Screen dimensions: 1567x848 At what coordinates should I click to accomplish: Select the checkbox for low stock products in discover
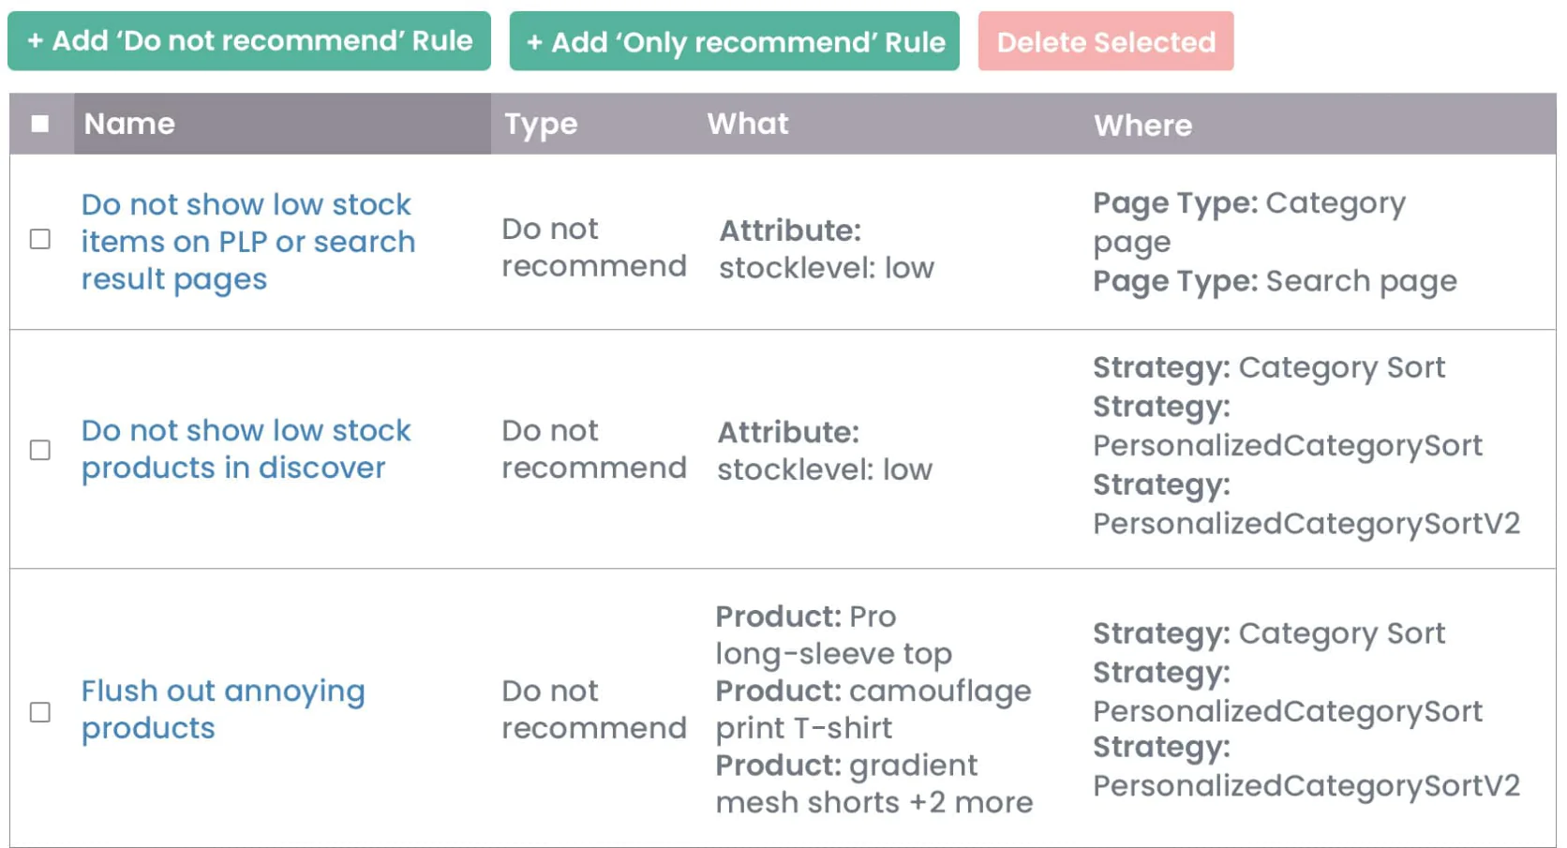coord(40,451)
